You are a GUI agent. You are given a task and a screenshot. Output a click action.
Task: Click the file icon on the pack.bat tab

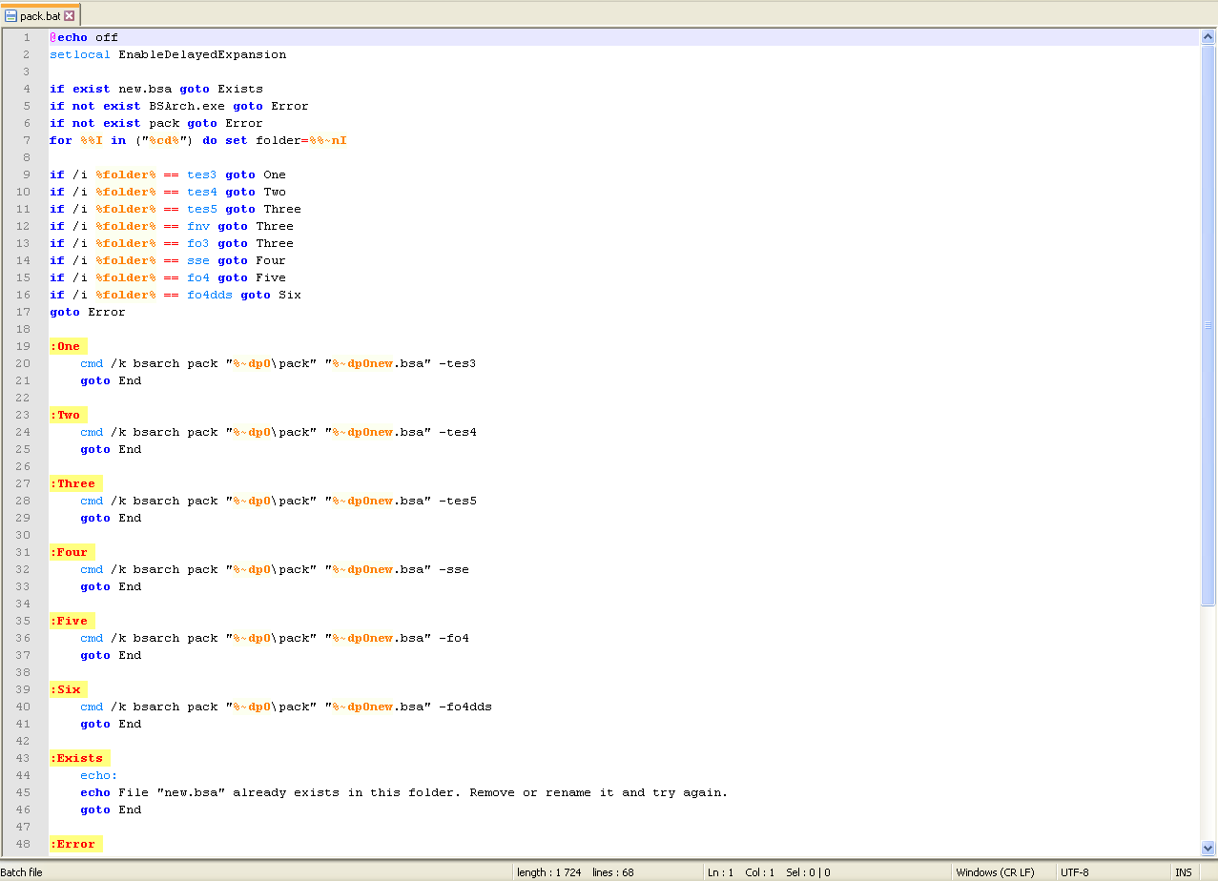click(x=11, y=16)
